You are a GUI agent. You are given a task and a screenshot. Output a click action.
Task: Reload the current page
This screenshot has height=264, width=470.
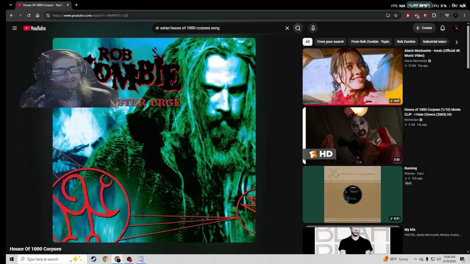29,15
